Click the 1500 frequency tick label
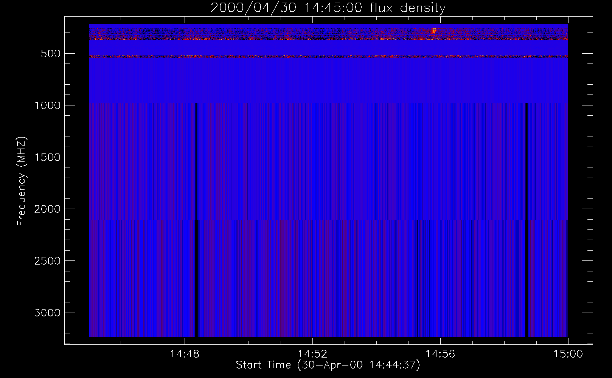The width and height of the screenshot is (612, 378). coord(47,157)
